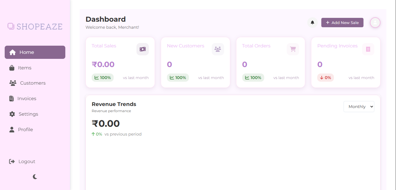This screenshot has height=190, width=396.
Task: Open the Monthly period dropdown
Action: [x=359, y=107]
